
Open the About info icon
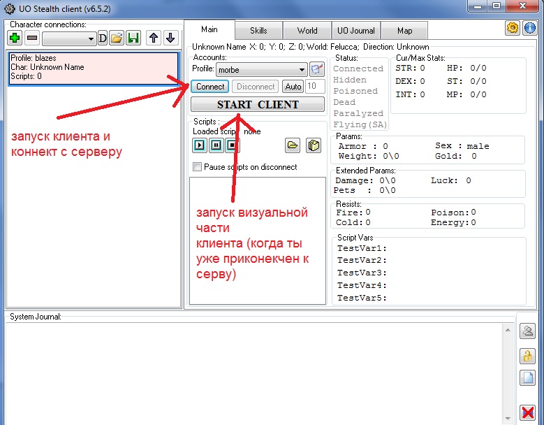click(530, 28)
